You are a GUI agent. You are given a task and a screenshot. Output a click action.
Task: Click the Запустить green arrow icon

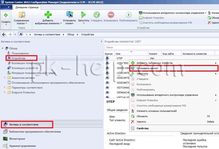pyautogui.click(x=83, y=15)
